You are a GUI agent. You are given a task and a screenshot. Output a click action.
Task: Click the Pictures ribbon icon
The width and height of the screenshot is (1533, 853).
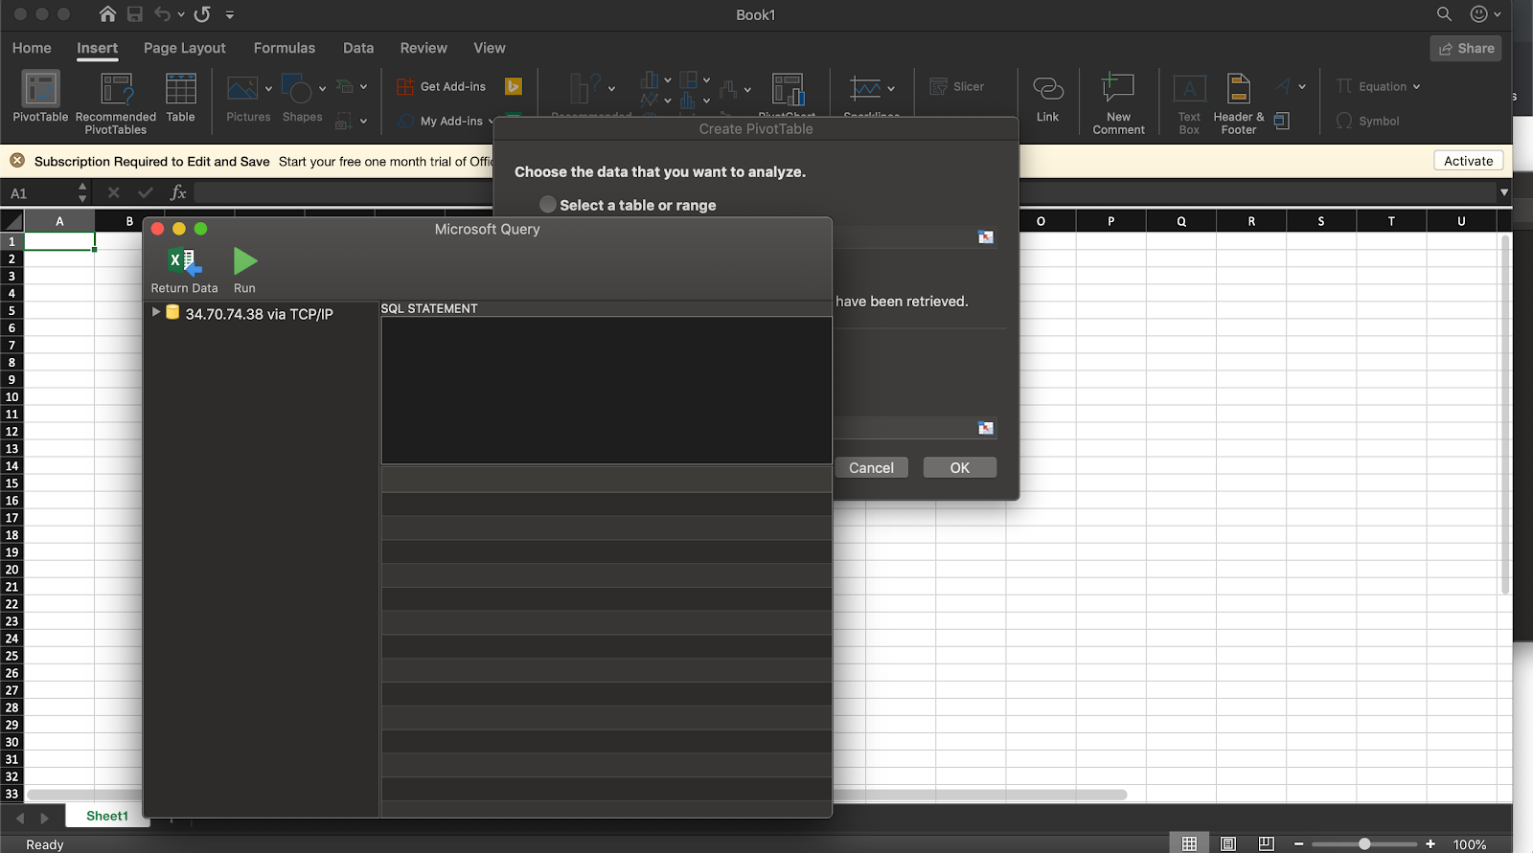pos(242,89)
